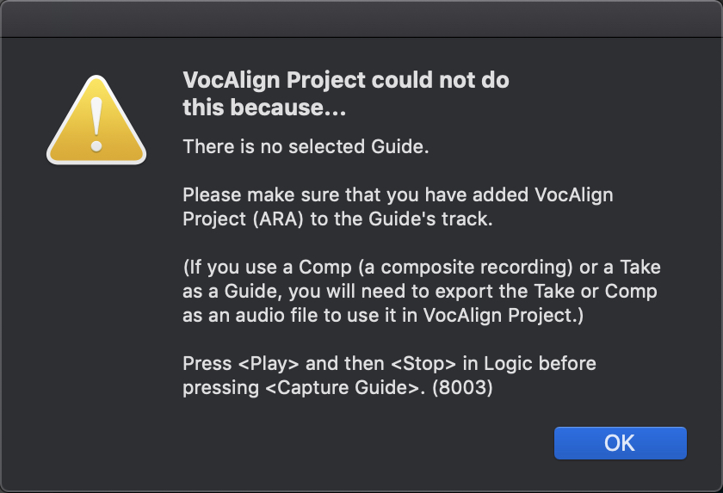
Task: Click the 'Guide's track.' text
Action: (430, 219)
